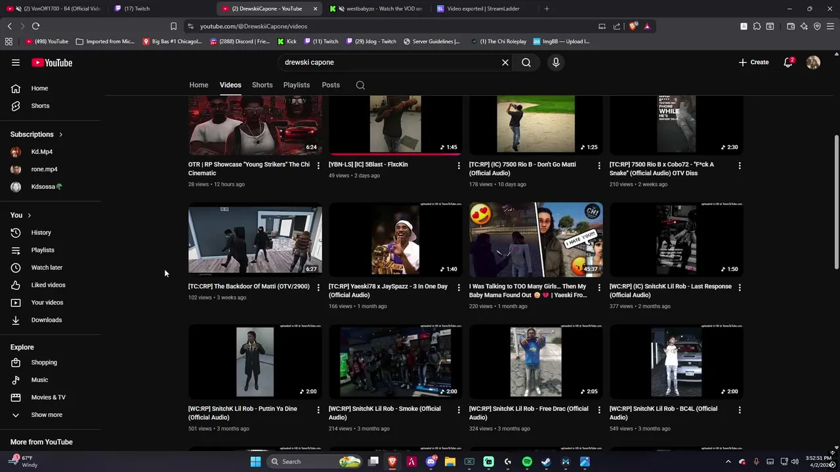Open options for 'Don't Go Matti' video
Viewport: 840px width, 472px height.
(599, 165)
